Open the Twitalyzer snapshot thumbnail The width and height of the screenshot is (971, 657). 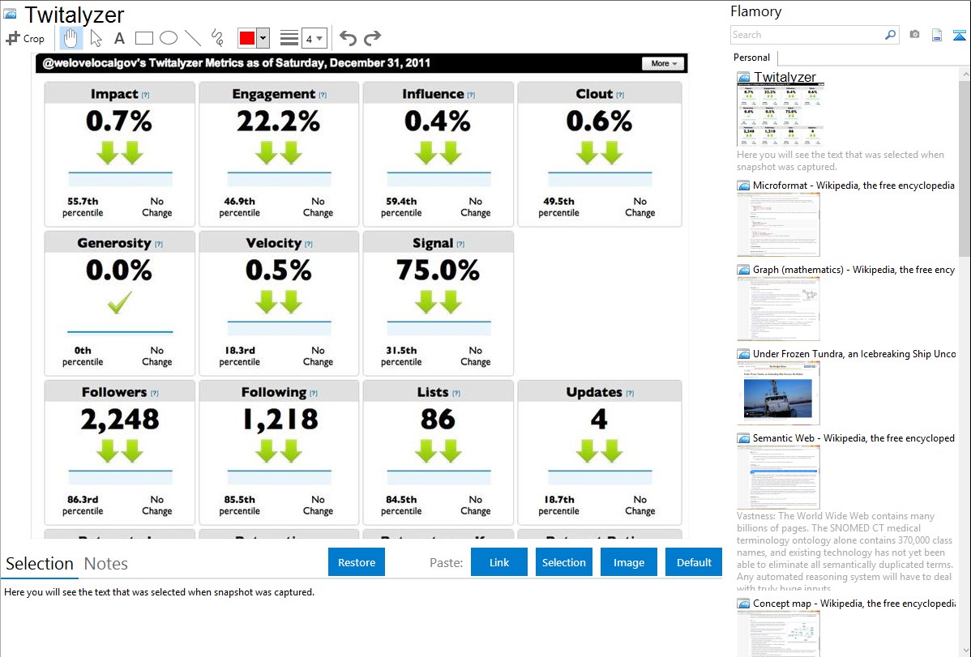[781, 115]
